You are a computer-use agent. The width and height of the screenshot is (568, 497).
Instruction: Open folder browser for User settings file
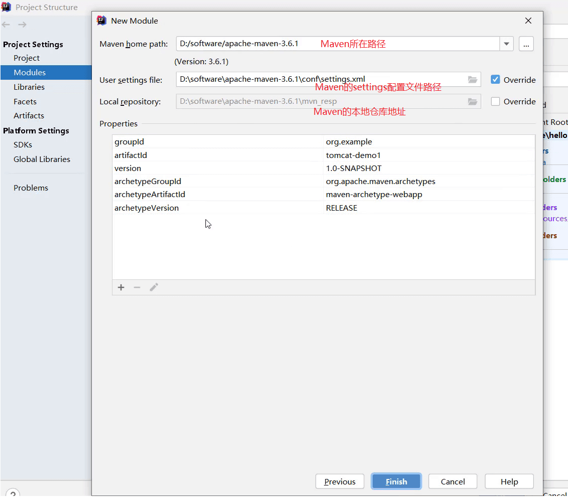click(472, 80)
